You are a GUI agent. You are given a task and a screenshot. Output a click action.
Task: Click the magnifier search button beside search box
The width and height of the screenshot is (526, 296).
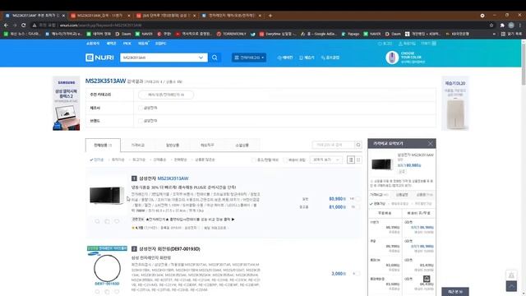215,58
